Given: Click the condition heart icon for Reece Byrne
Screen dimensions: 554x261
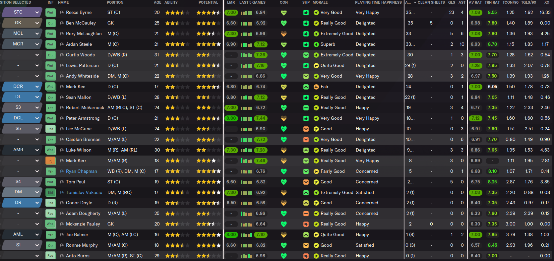Looking at the screenshot, I should tap(283, 13).
